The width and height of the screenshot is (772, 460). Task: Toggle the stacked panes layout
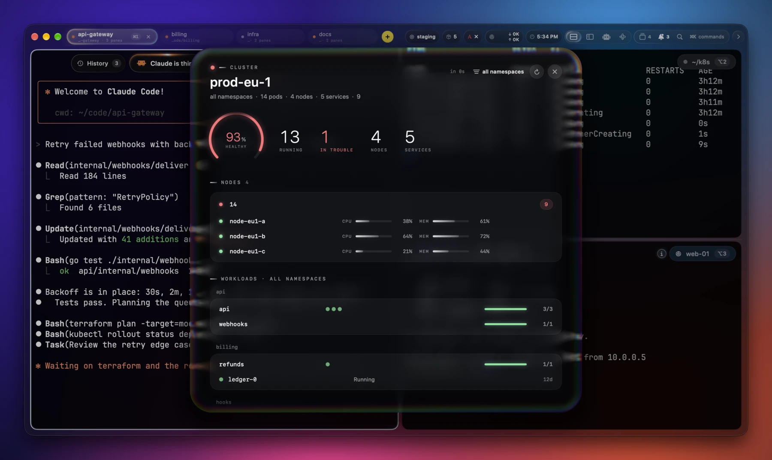(573, 37)
